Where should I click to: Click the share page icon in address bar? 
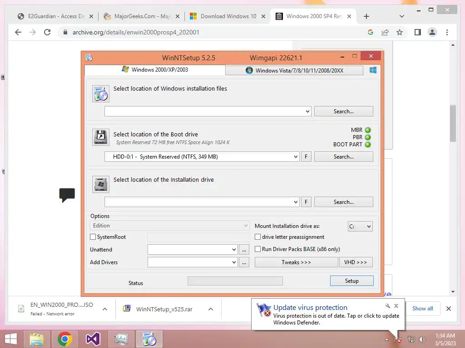(385, 32)
